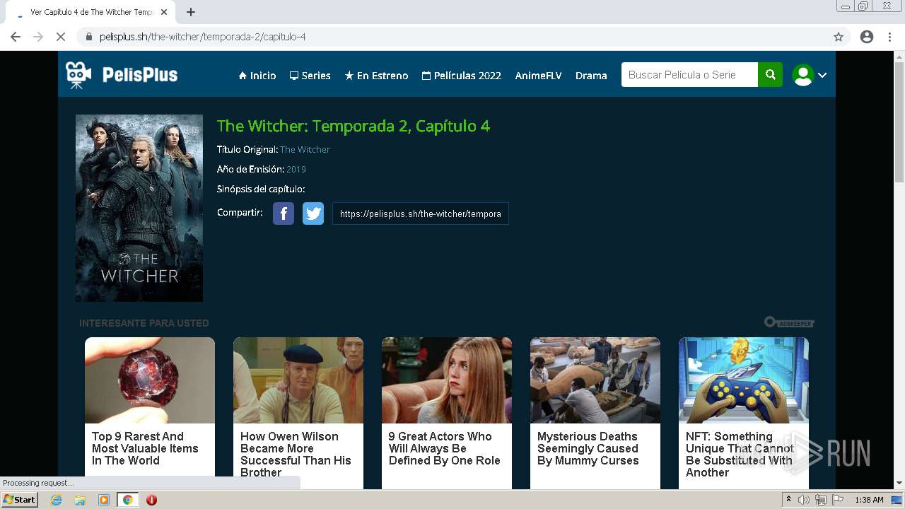905x509 pixels.
Task: Click the browser back arrow
Action: point(16,37)
